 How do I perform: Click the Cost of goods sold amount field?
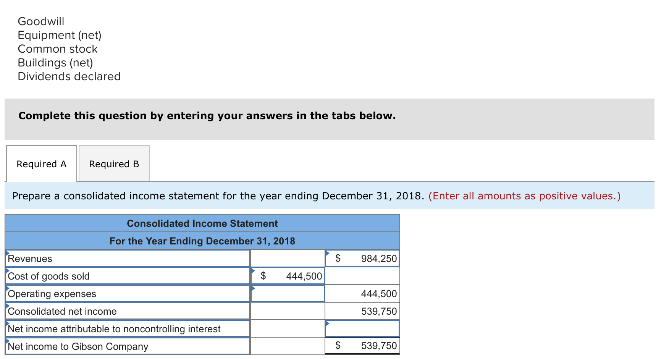288,276
